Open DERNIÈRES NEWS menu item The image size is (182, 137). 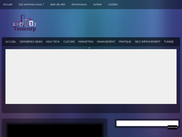(x=31, y=42)
